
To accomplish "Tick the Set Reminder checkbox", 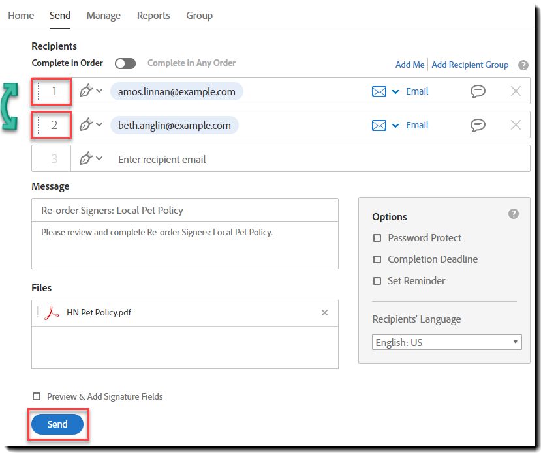I will click(x=377, y=281).
